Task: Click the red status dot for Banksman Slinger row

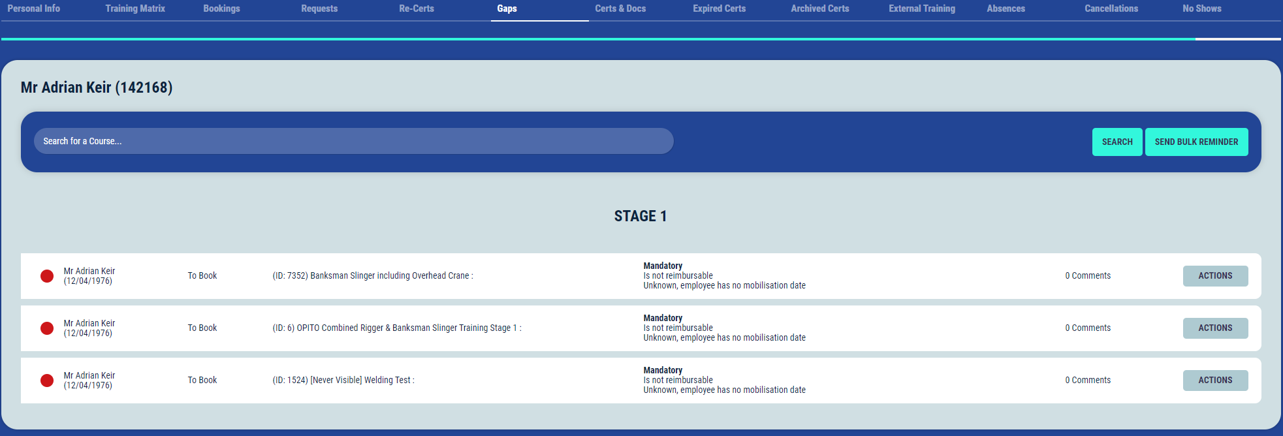Action: [47, 276]
